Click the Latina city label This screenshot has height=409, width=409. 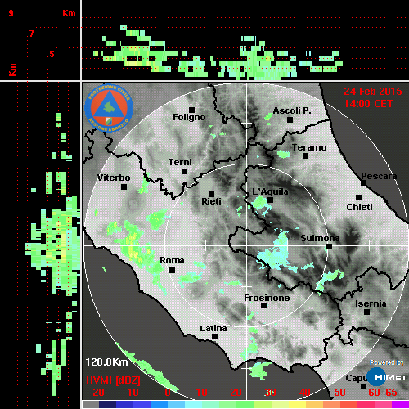[x=213, y=329]
